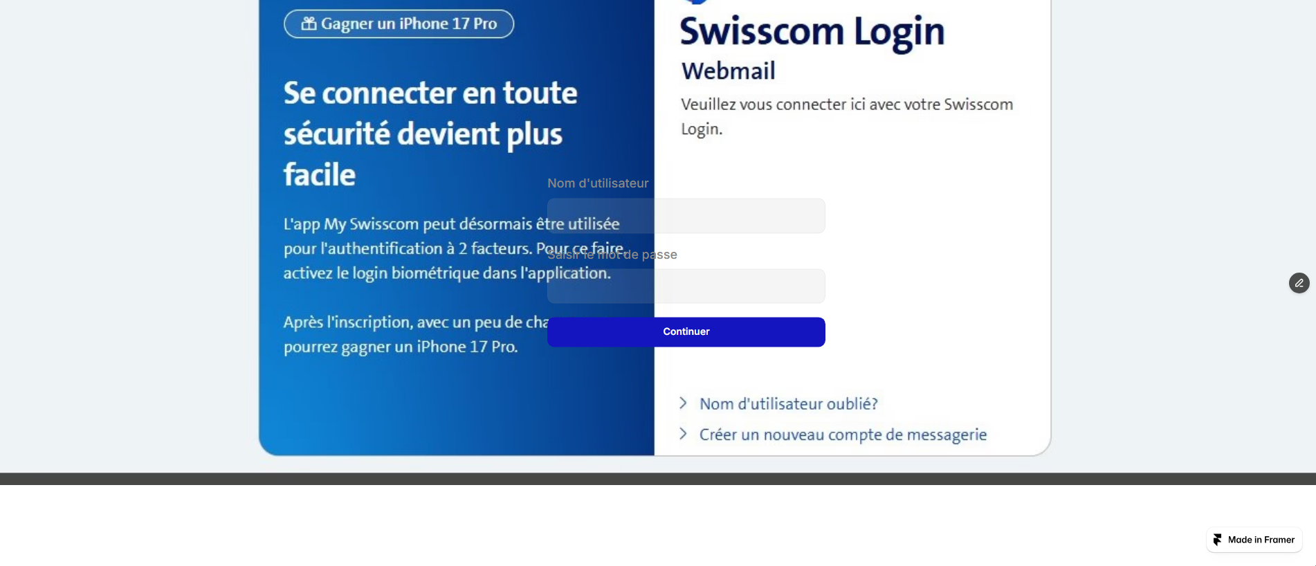
Task: Click chevron beside Créer un nouveau compte
Action: pos(683,434)
